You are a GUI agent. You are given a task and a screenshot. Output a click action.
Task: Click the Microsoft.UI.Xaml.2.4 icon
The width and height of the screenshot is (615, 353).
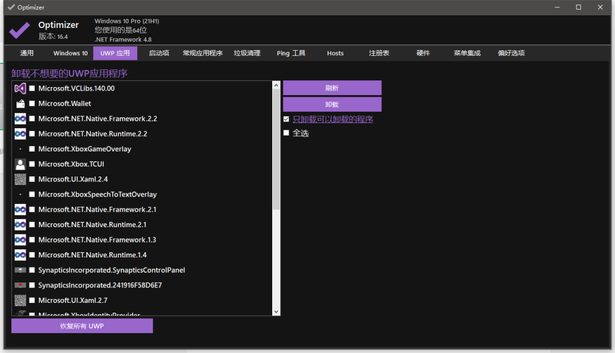click(20, 179)
